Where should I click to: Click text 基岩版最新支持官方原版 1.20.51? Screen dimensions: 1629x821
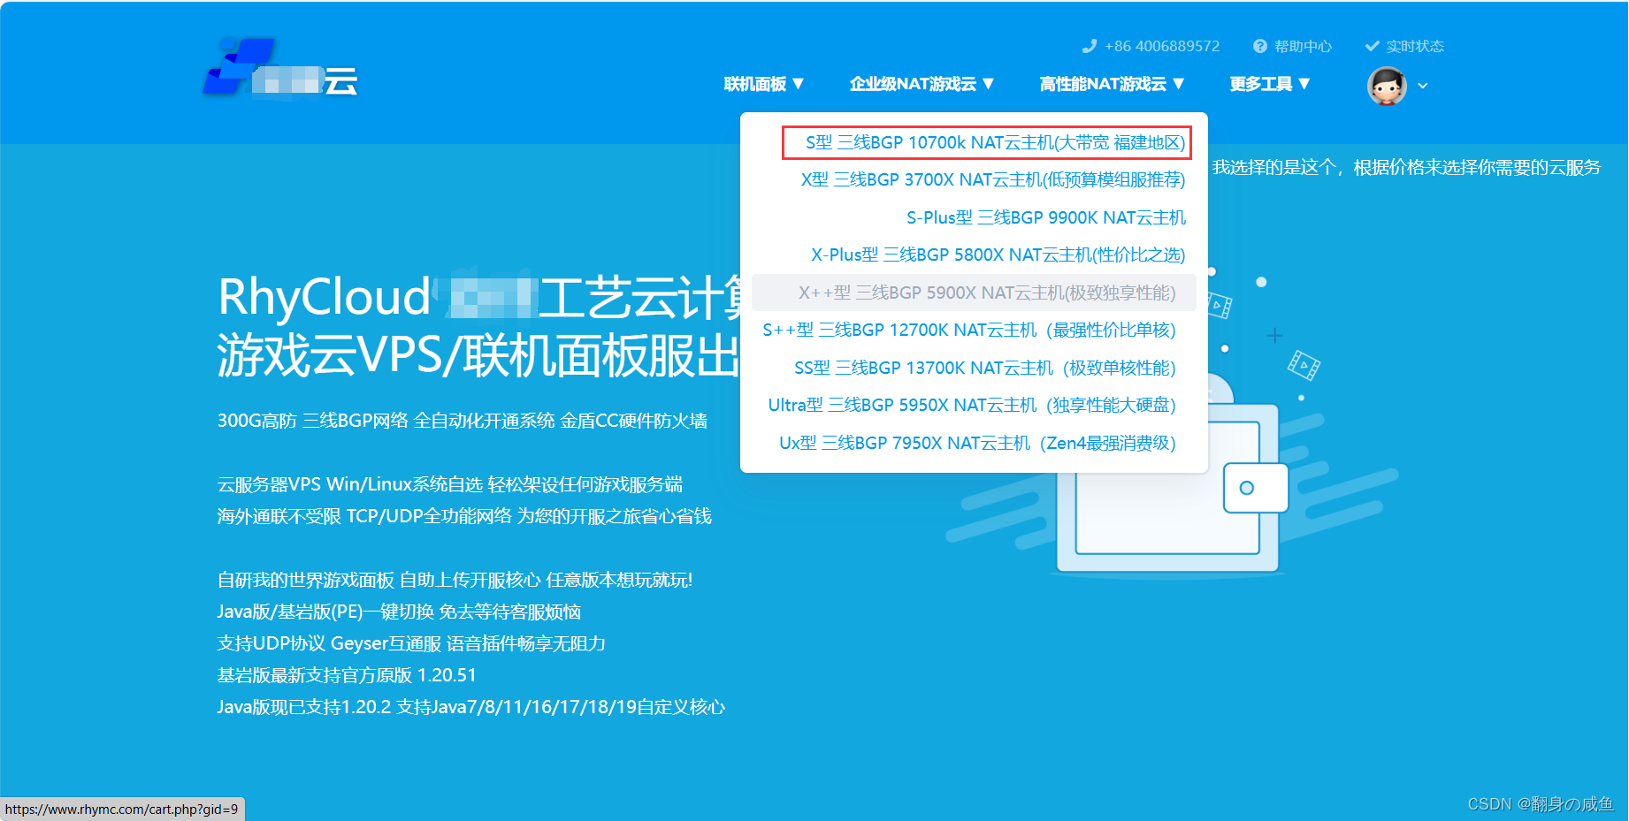pos(347,675)
